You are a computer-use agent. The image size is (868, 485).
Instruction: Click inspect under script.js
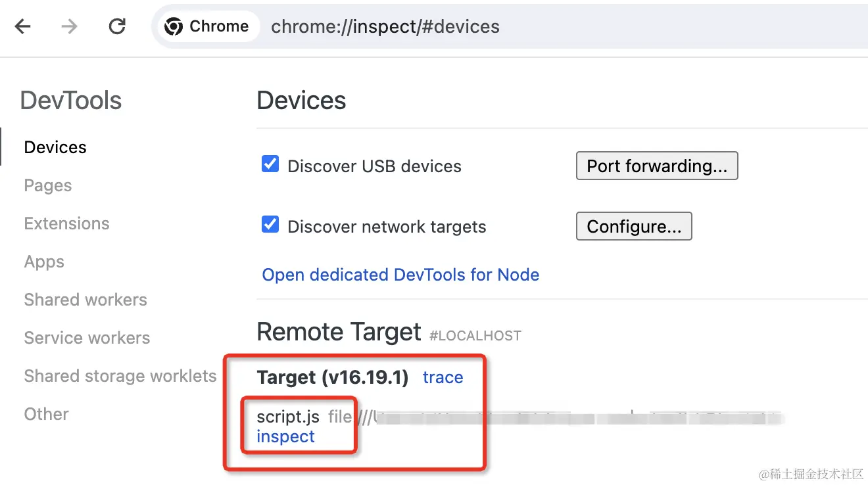(x=285, y=436)
